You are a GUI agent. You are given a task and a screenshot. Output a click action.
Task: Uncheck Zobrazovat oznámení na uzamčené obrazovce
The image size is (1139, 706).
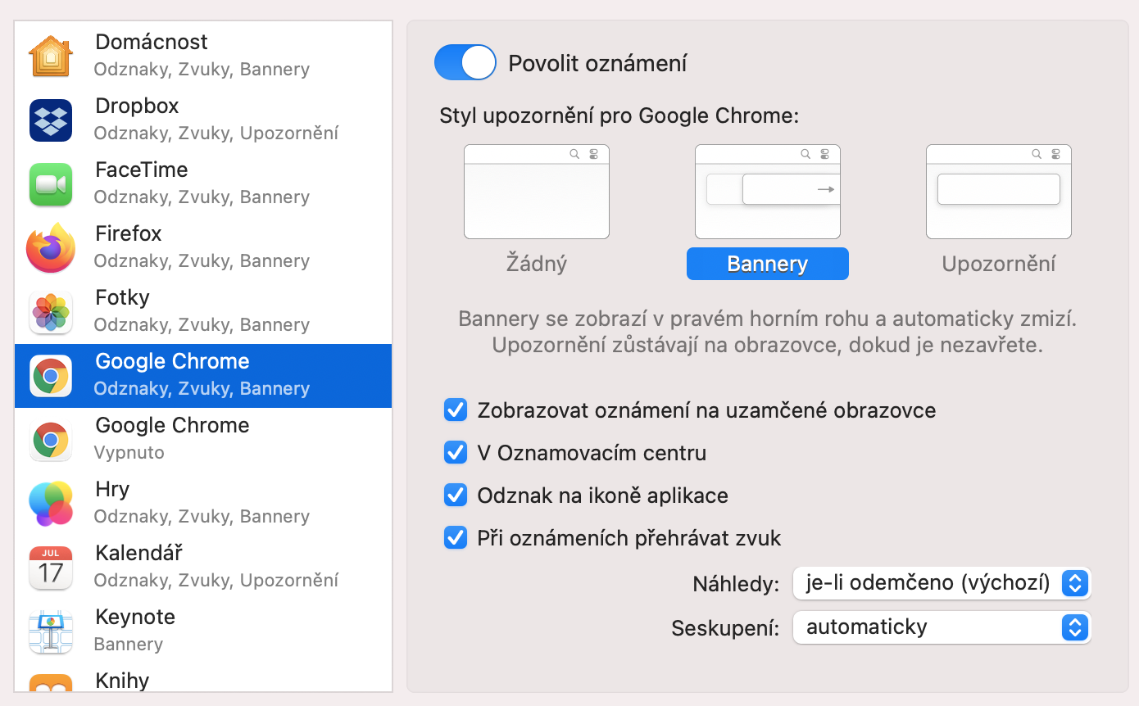[455, 410]
